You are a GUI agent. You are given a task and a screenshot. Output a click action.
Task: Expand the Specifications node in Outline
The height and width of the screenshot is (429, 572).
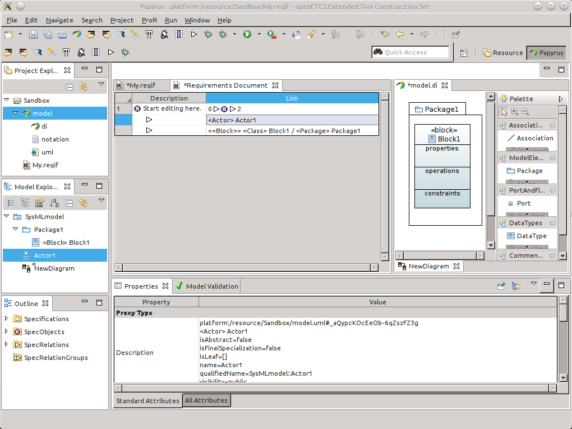7,319
